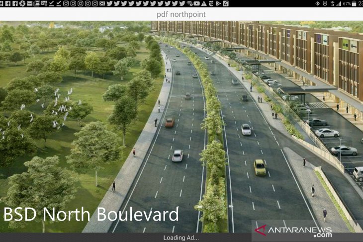Viewport: 363px width, 242px height.
Task: Tap the warning triangle notification icon
Action: 204,3
